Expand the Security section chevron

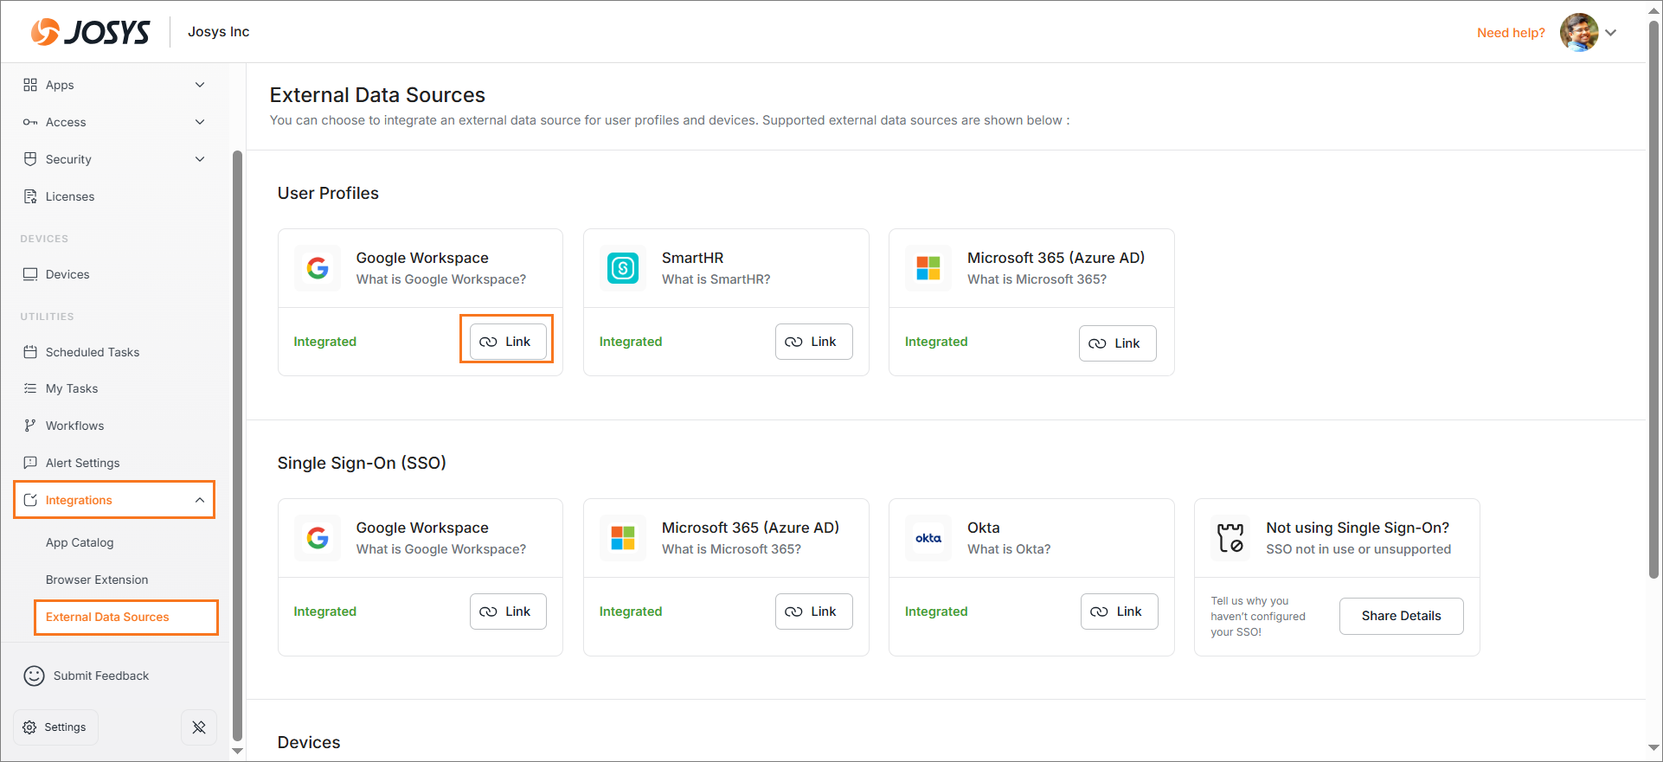200,159
